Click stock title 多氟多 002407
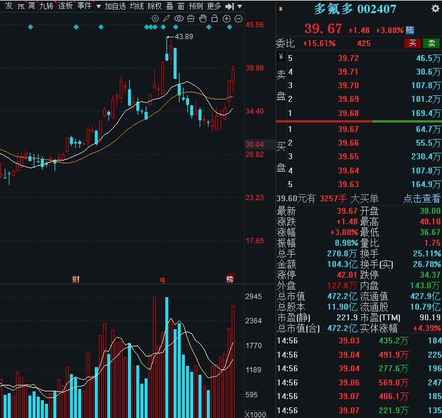This screenshot has height=418, width=442. [x=355, y=9]
